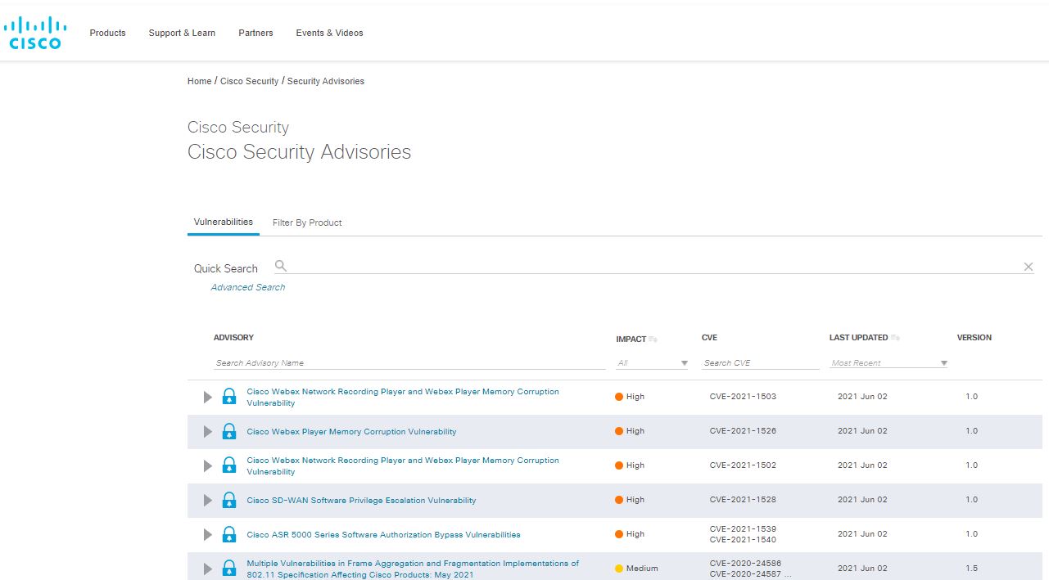Open the Events & Videos menu

coord(329,33)
